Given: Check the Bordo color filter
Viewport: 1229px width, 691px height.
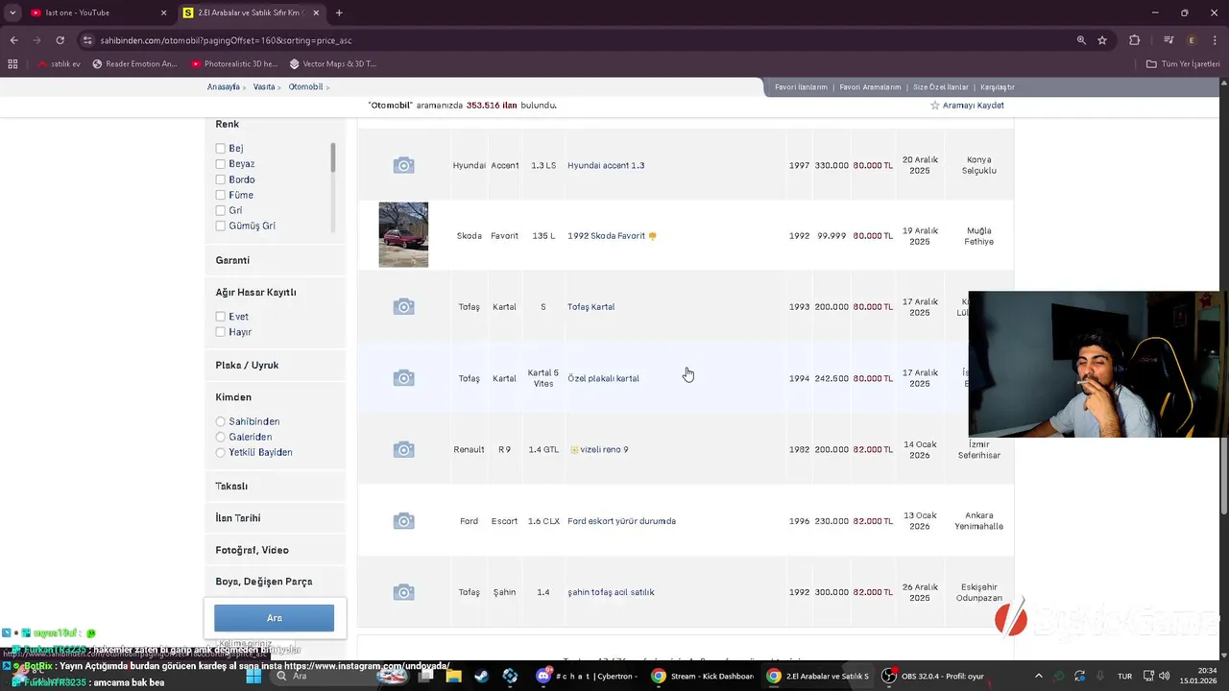Looking at the screenshot, I should tap(221, 179).
